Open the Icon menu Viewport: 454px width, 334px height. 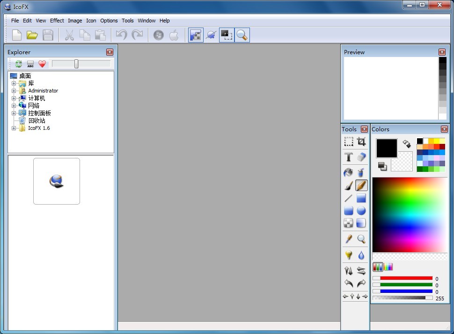point(91,21)
